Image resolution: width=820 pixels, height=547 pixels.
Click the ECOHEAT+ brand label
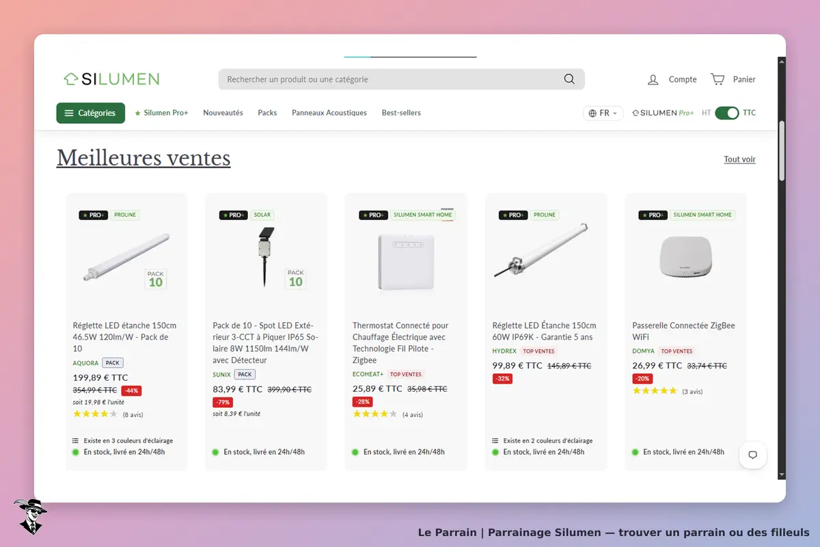368,375
